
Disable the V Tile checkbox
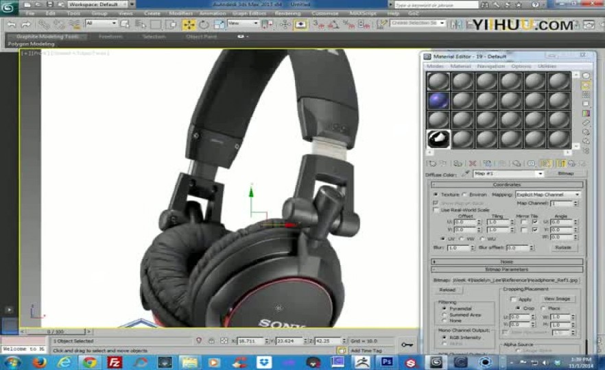click(x=535, y=230)
